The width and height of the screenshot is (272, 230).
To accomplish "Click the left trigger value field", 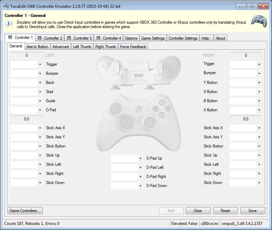I will tap(26, 55).
